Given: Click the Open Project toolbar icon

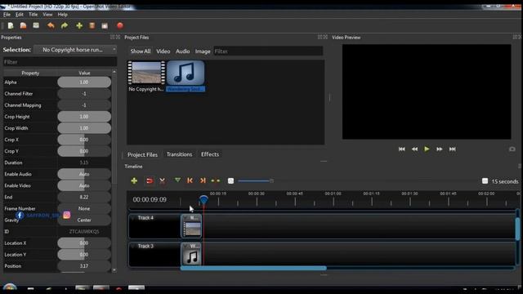Looking at the screenshot, I should [x=23, y=25].
